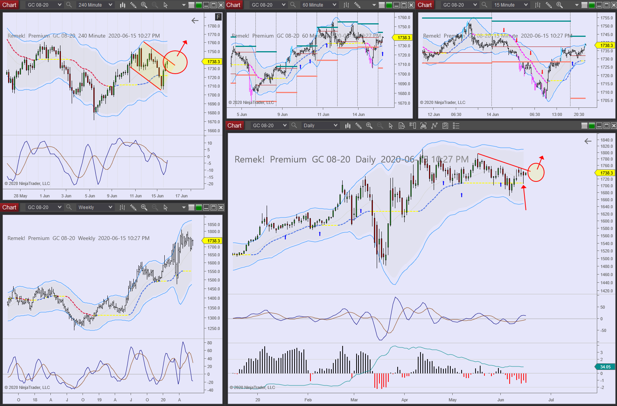The width and height of the screenshot is (617, 406).
Task: Open Strategies dialog in Daily chart toolbar
Action: pos(434,126)
